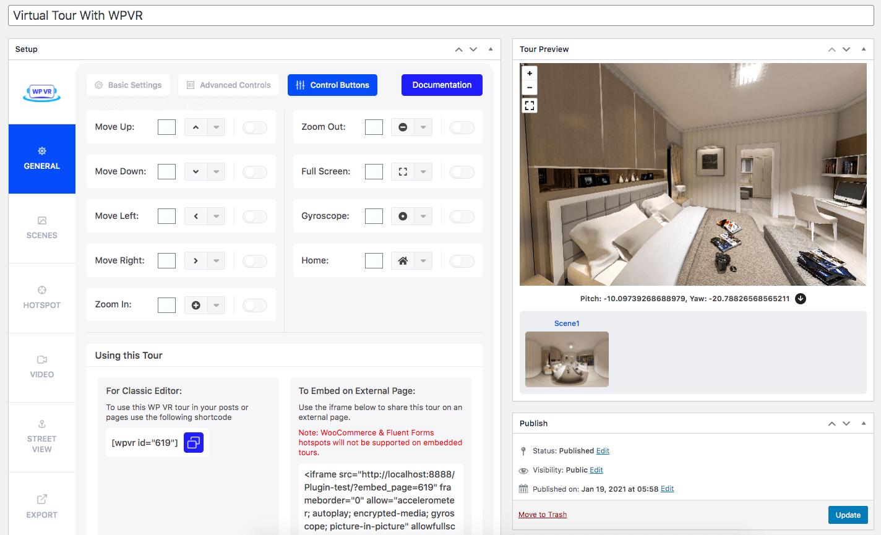Select the Scene1 thumbnail
The height and width of the screenshot is (535, 881).
click(x=567, y=359)
